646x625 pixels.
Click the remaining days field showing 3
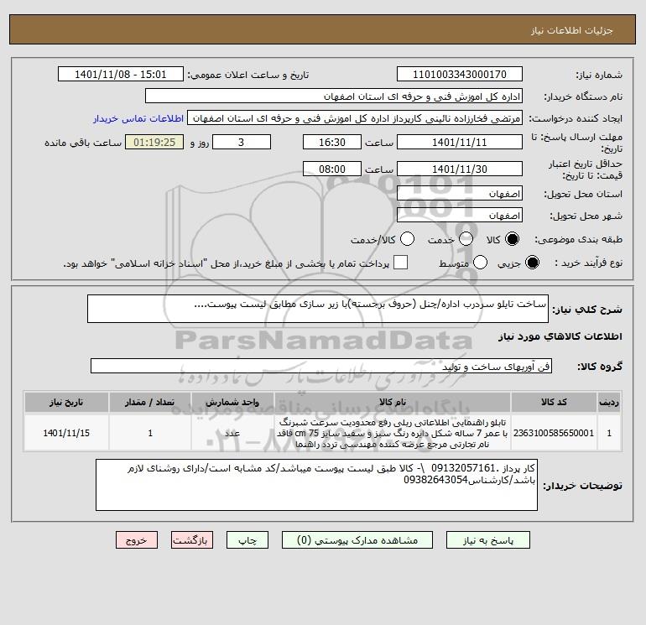point(242,142)
